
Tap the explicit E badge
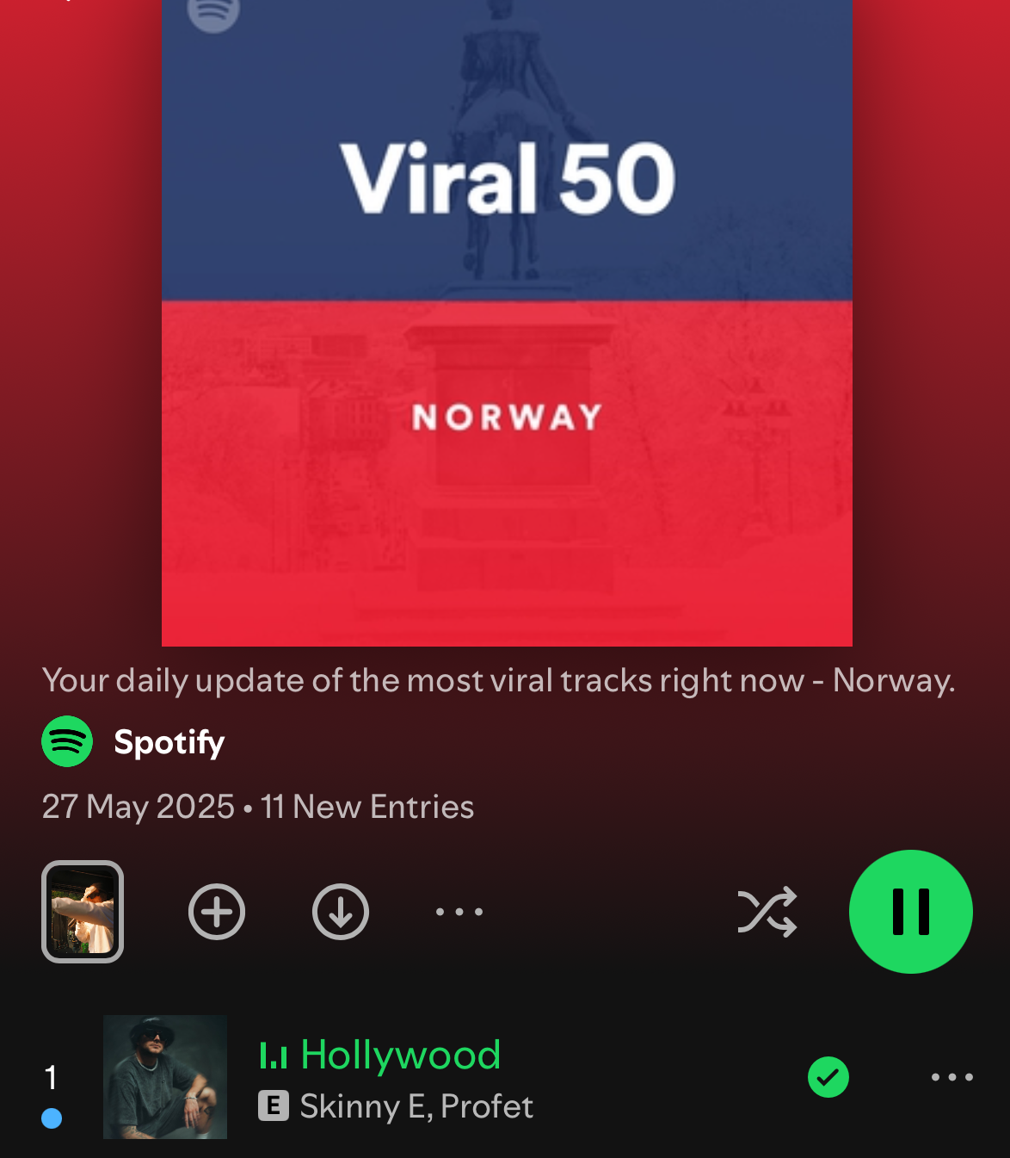[274, 1106]
